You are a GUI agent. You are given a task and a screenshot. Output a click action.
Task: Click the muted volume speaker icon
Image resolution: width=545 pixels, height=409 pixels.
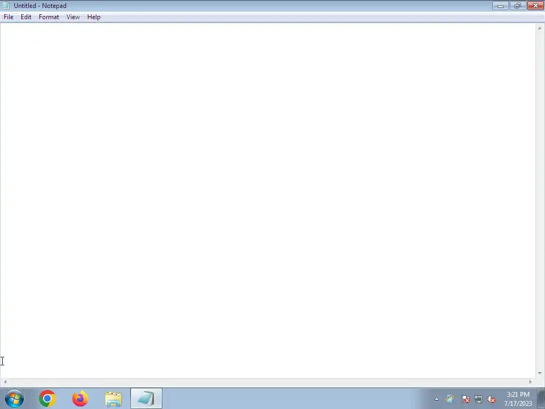(491, 399)
